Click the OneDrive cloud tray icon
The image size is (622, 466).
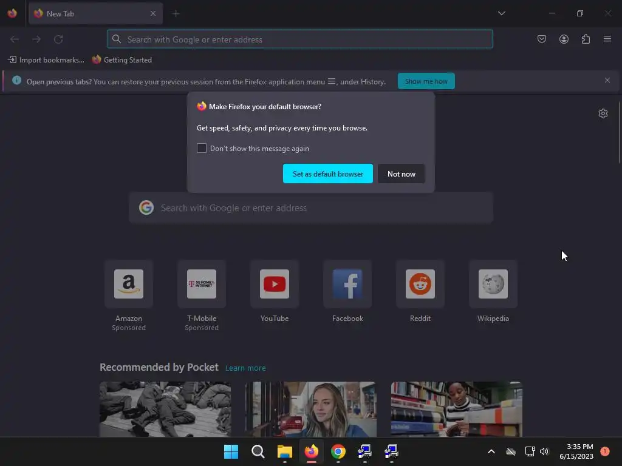click(x=511, y=451)
